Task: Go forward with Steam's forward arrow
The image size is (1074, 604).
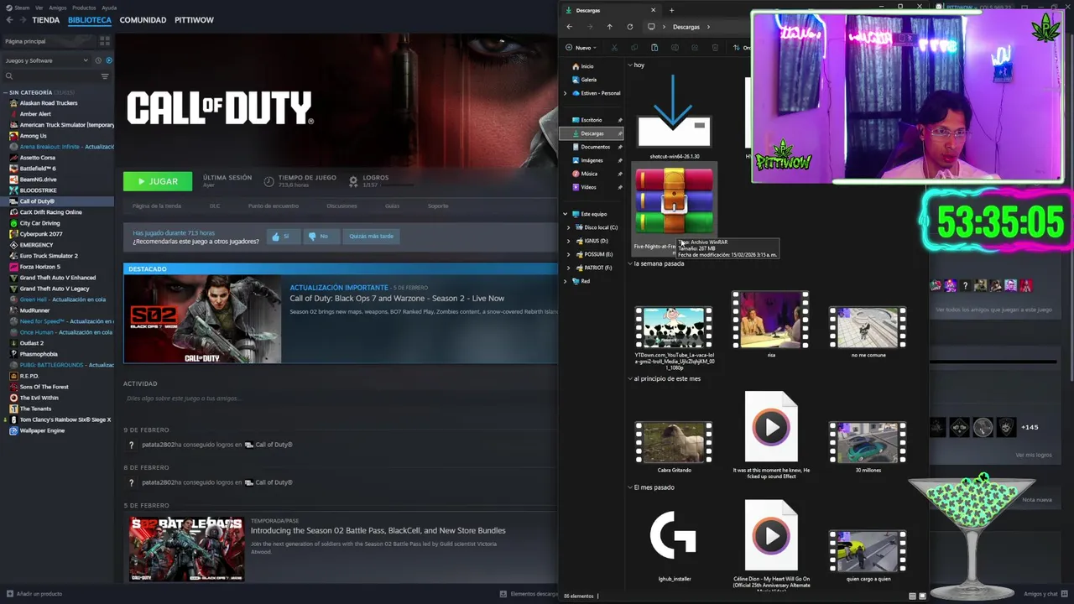Action: coord(22,19)
